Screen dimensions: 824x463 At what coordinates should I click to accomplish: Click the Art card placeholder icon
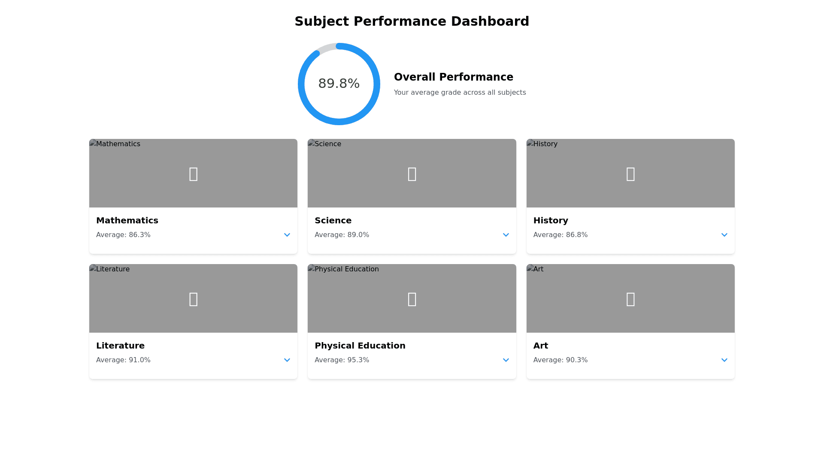(x=630, y=299)
